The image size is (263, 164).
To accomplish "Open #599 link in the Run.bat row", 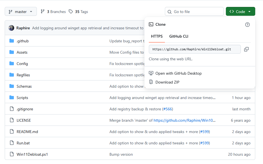I will [205, 143].
